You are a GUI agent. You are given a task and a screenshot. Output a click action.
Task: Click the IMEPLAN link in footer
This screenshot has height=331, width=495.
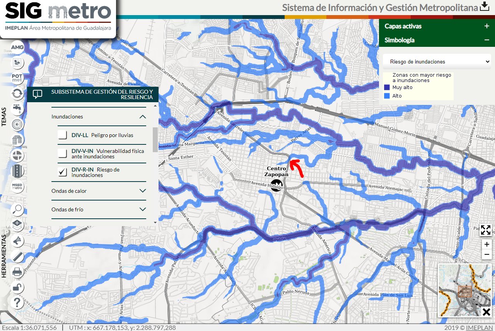[479, 328]
